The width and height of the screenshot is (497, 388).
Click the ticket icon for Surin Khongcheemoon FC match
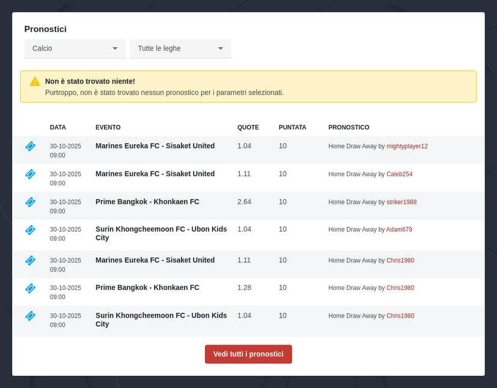[30, 232]
